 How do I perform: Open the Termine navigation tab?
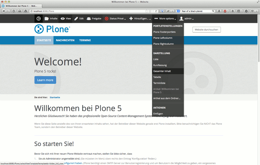pos(85,40)
